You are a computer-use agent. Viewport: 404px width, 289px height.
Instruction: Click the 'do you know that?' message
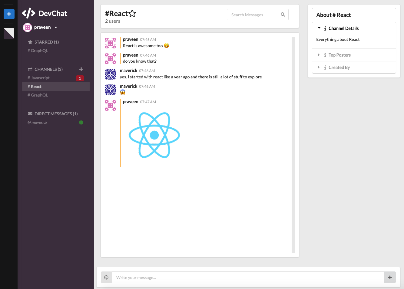pos(140,61)
